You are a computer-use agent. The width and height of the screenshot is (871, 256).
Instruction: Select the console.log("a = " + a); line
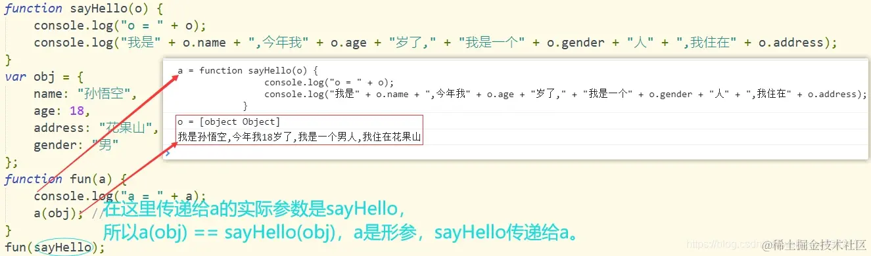point(120,196)
